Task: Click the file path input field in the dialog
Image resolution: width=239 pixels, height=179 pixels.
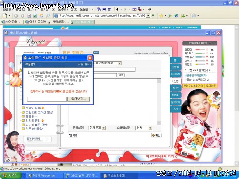Action: click(x=47, y=99)
